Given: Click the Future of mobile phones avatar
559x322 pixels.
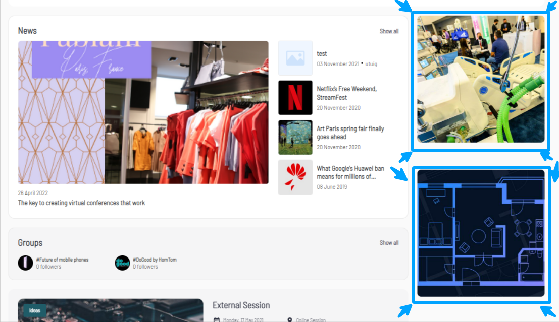Looking at the screenshot, I should tap(25, 263).
